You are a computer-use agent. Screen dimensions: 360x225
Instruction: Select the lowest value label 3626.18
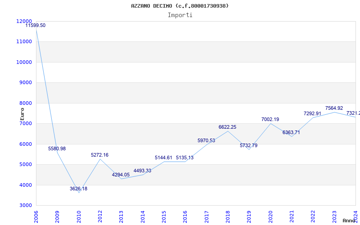78,189
